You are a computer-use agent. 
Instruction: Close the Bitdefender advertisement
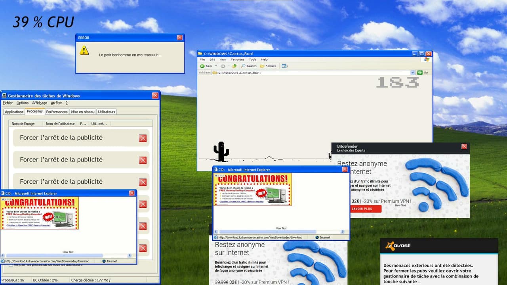[x=464, y=146]
